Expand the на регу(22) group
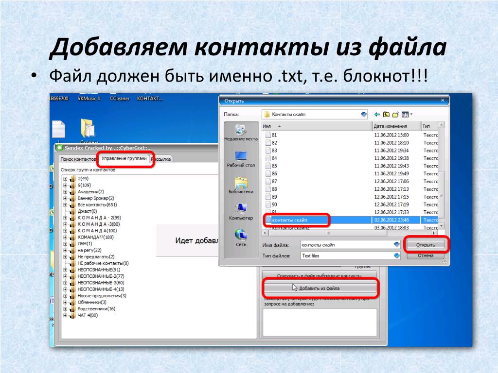498x373 pixels. pos(65,251)
